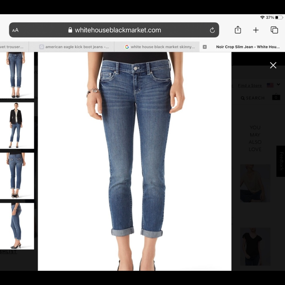Click the lock icon in the address bar
This screenshot has height=285, width=285.
pos(70,30)
